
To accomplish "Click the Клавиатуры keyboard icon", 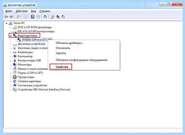I will pyautogui.click(x=15, y=52).
